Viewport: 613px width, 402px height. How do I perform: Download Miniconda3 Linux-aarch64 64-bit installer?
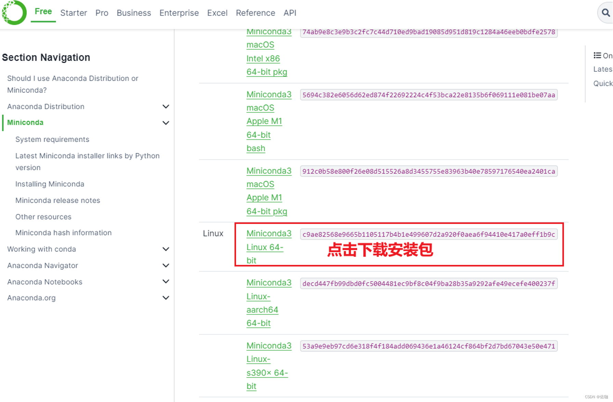point(269,303)
